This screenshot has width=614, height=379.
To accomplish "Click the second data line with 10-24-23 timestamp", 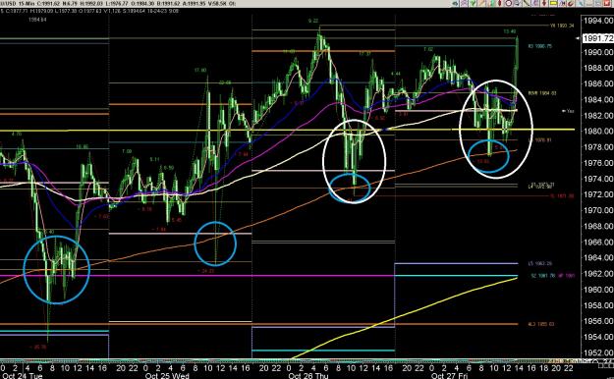I will tap(89, 11).
